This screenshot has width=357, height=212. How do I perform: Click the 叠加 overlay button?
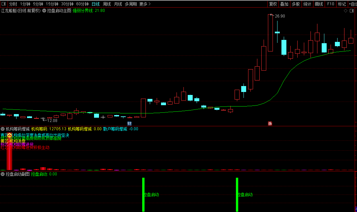pos(284,4)
